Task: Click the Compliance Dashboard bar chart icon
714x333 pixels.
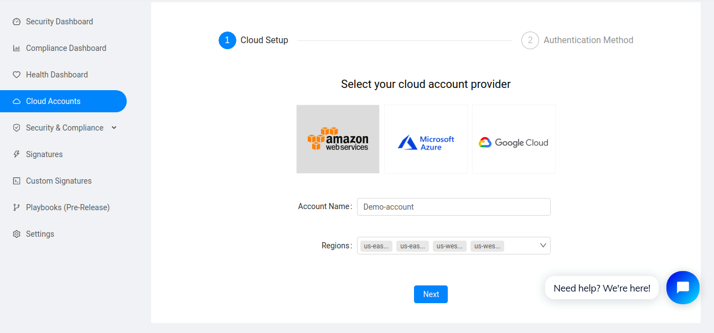Action: click(17, 48)
